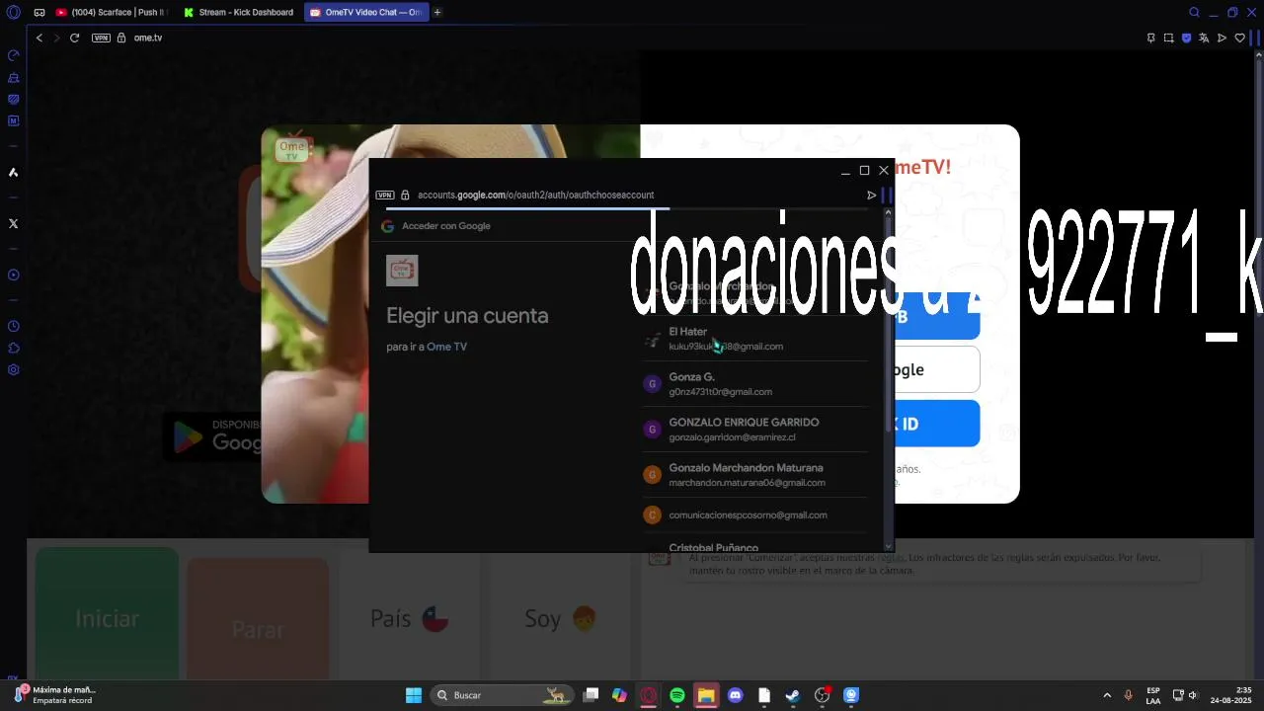The image size is (1264, 711).
Task: Click the taskbar Buscar search box
Action: coord(502,695)
